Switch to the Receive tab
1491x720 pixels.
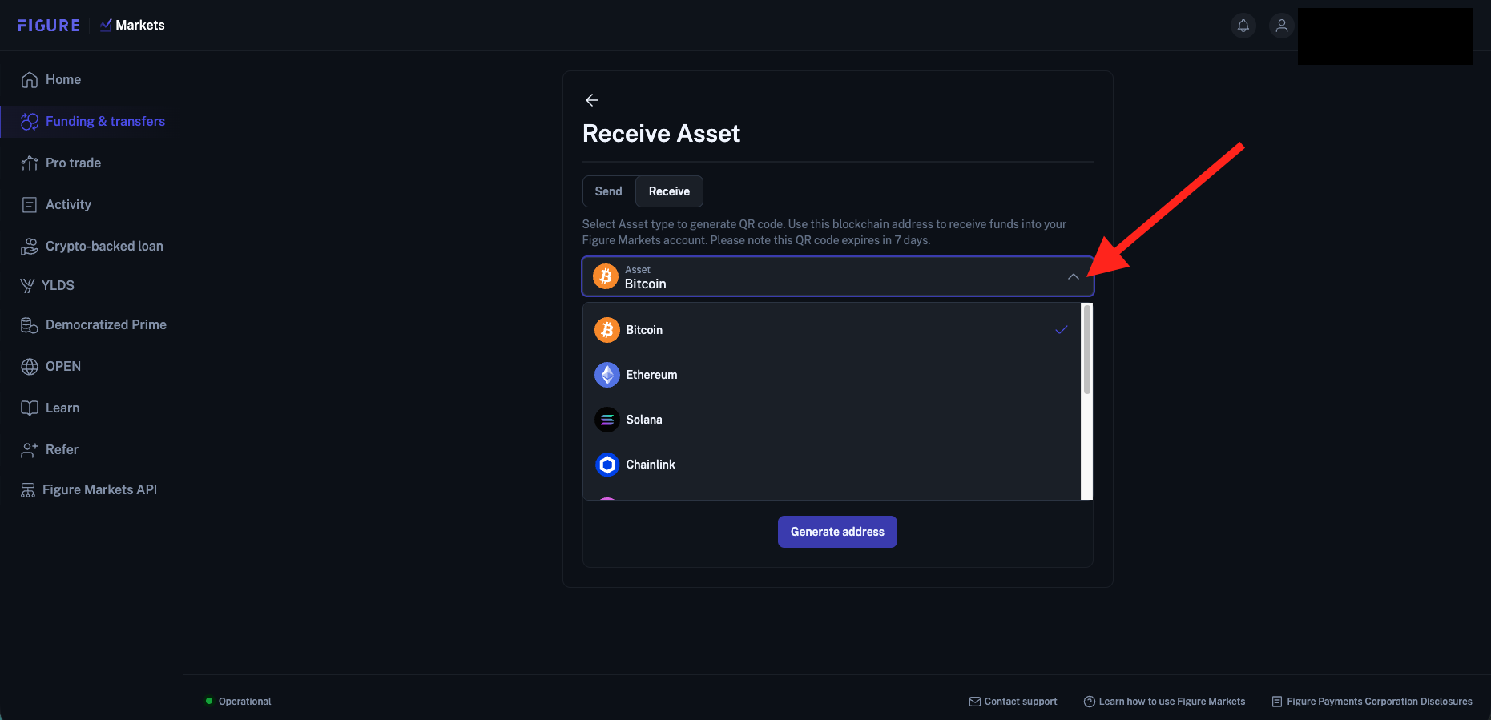(x=669, y=191)
